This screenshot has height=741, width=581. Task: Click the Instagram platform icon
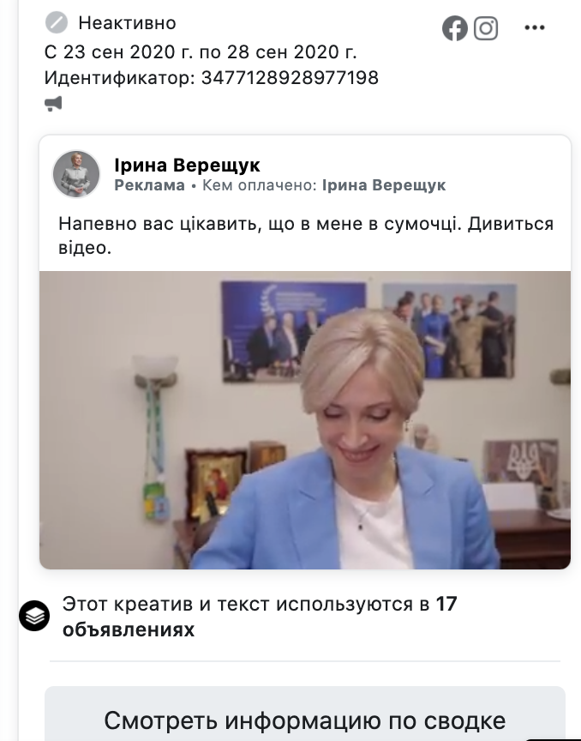click(x=486, y=28)
